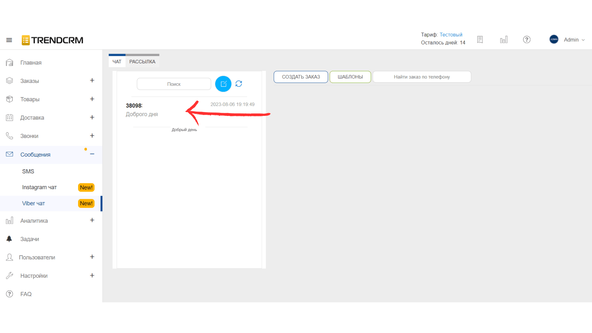Screen dimensions: 592x333
Task: Collapse the Сообщения section
Action: click(92, 154)
